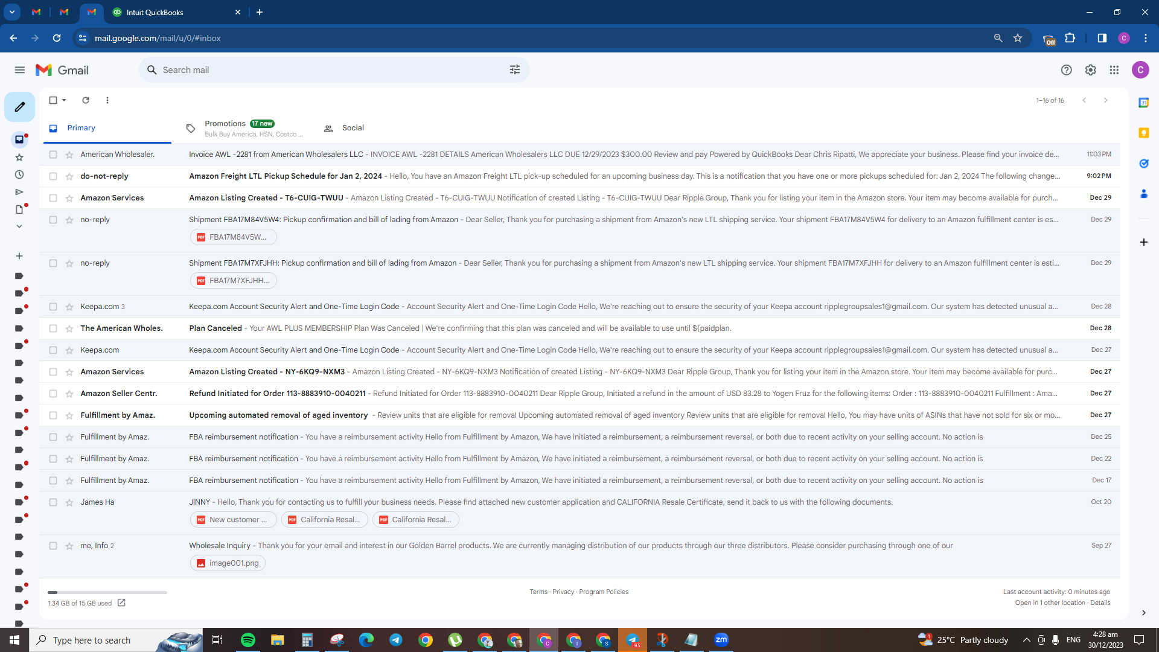
Task: Open the Google Account avatar
Action: click(x=1140, y=70)
